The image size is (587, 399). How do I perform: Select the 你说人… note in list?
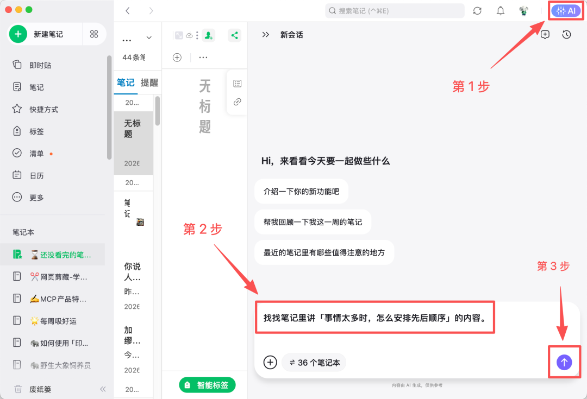(134, 286)
